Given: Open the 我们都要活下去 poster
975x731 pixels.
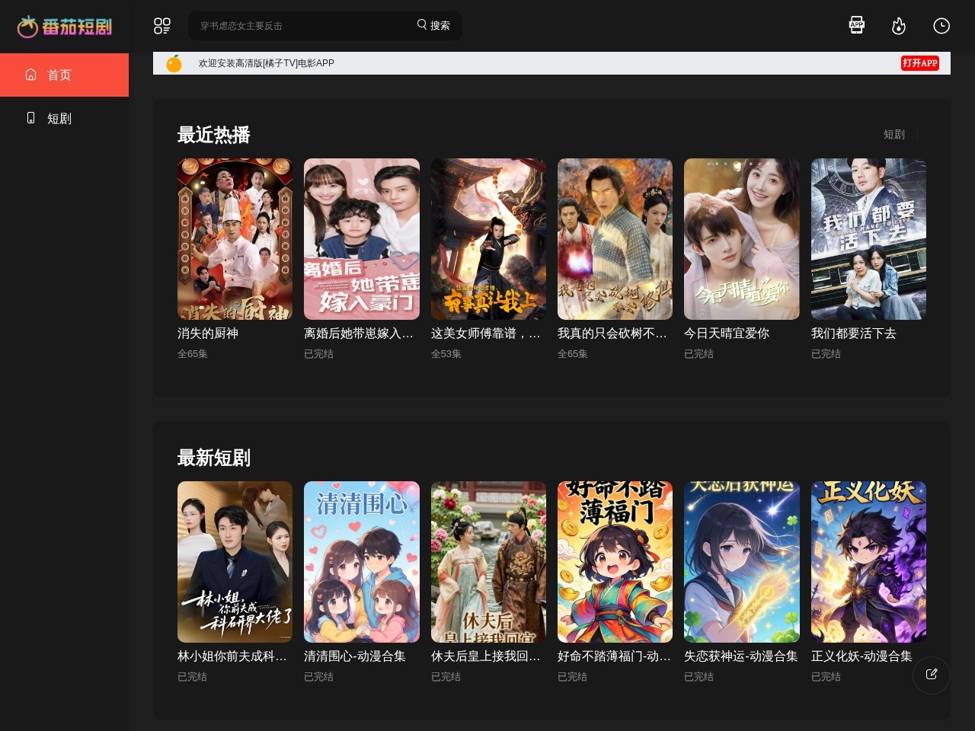Looking at the screenshot, I should pyautogui.click(x=868, y=239).
